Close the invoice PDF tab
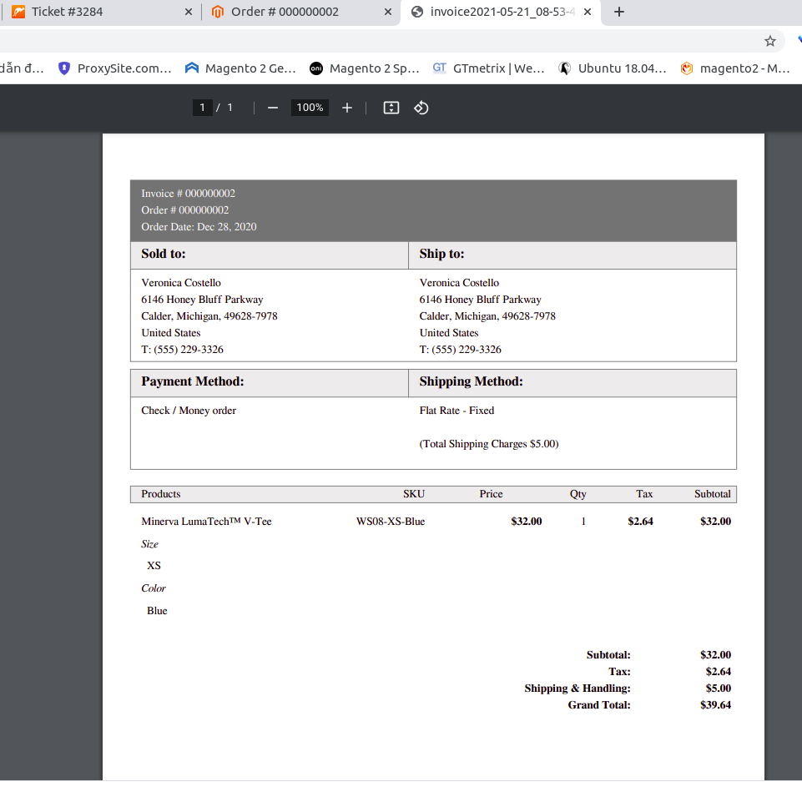This screenshot has width=802, height=802. pyautogui.click(x=588, y=12)
